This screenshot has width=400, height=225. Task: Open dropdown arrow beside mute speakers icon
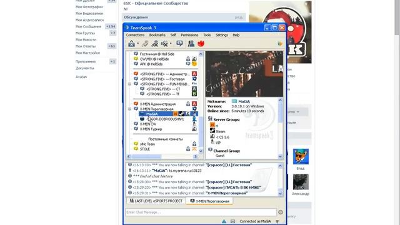click(x=171, y=43)
